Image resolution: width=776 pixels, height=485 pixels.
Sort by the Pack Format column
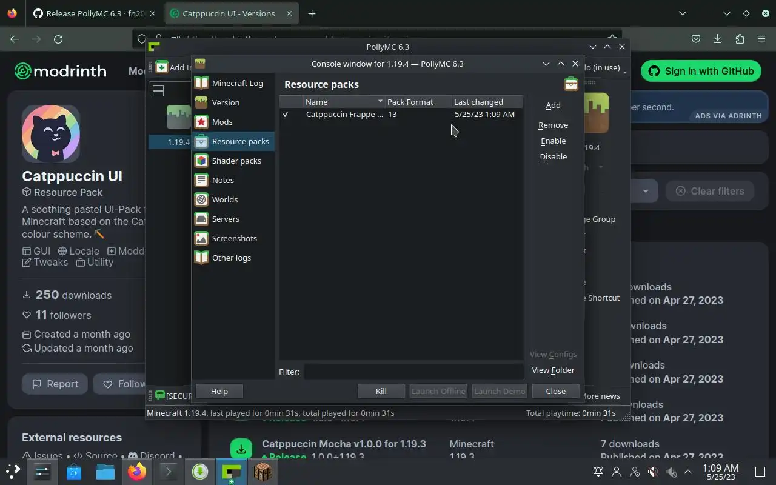418,102
